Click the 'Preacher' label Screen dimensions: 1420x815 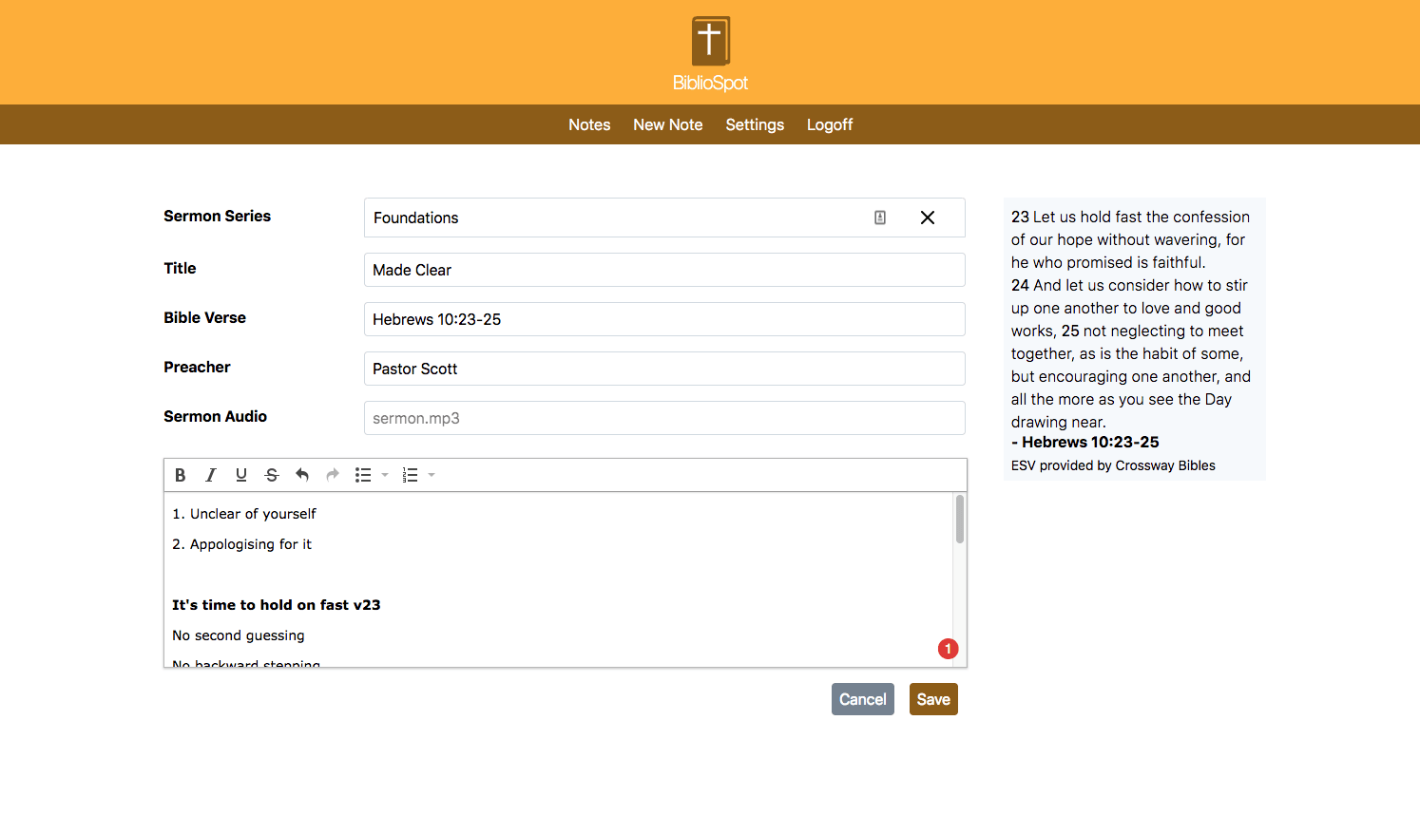click(197, 367)
